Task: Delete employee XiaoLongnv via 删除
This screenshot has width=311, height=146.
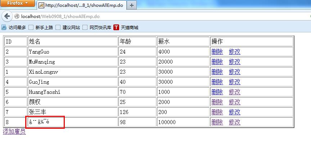Action: click(x=217, y=72)
